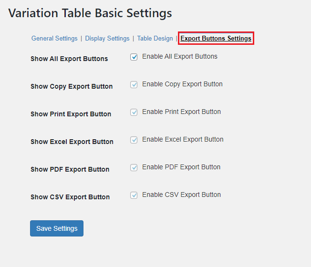This screenshot has width=311, height=267.
Task: Toggle the Enable Print Export Button checkbox
Action: [x=134, y=112]
